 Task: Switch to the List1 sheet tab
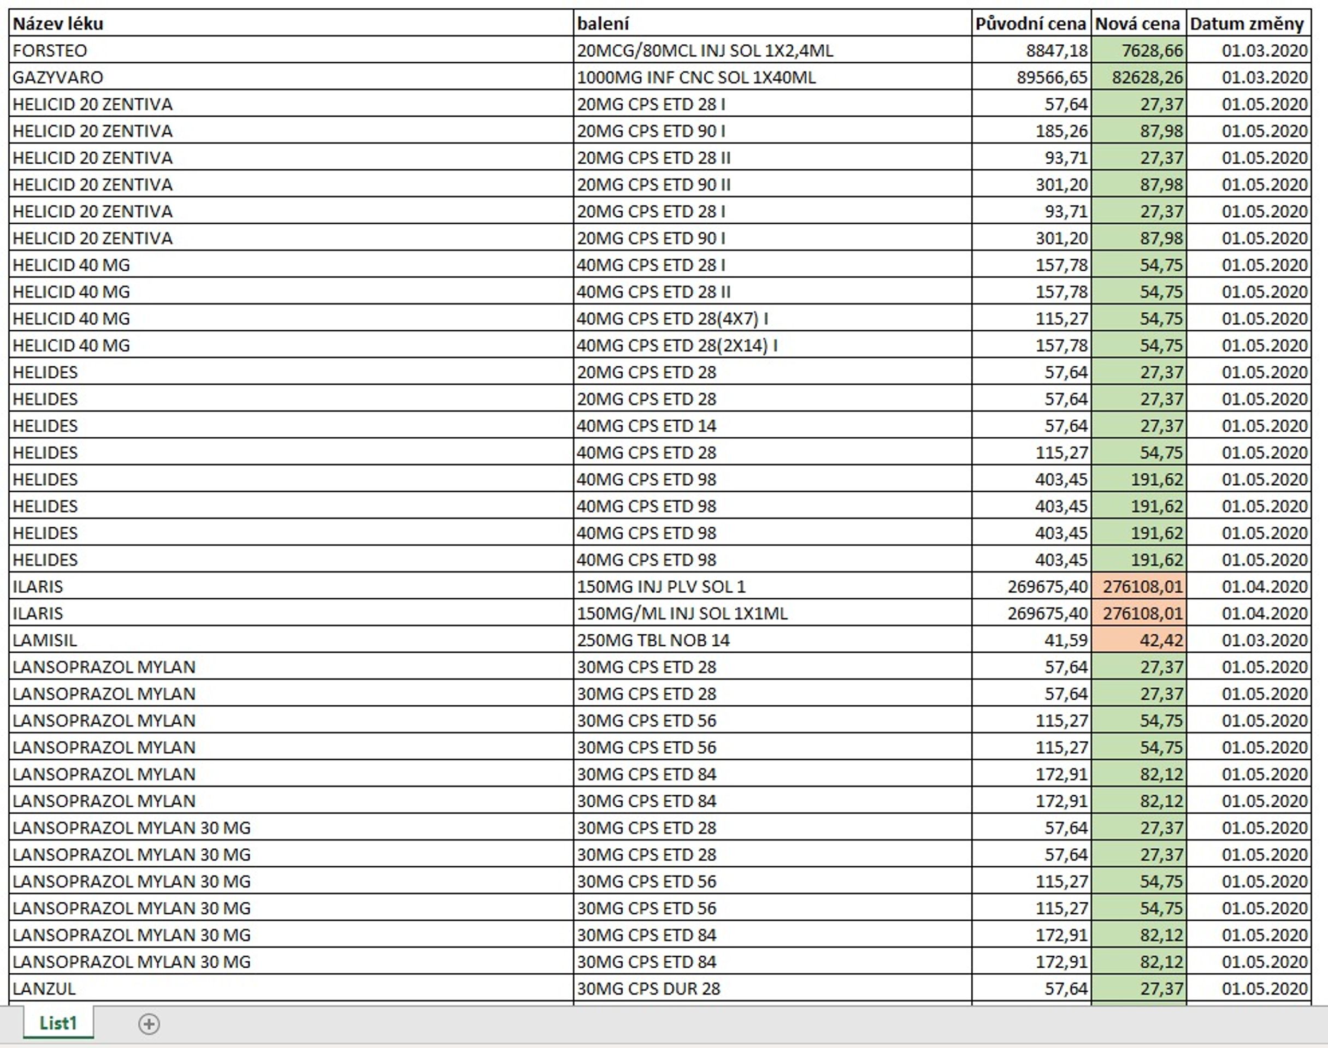tap(58, 1023)
